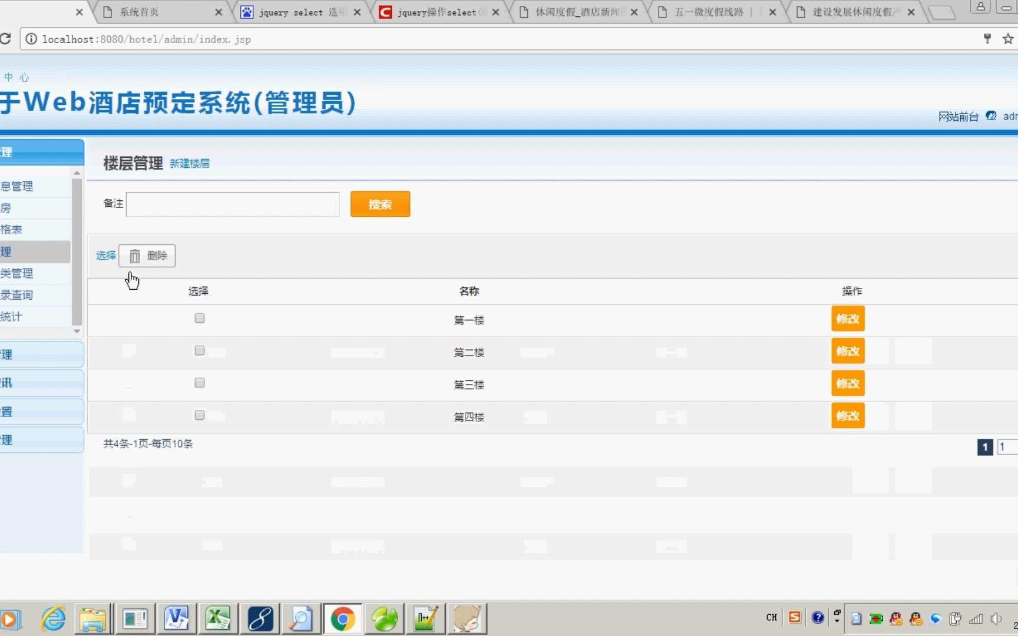Viewport: 1018px width, 636px height.
Task: Click the sidebar scroll-up arrow
Action: click(77, 173)
